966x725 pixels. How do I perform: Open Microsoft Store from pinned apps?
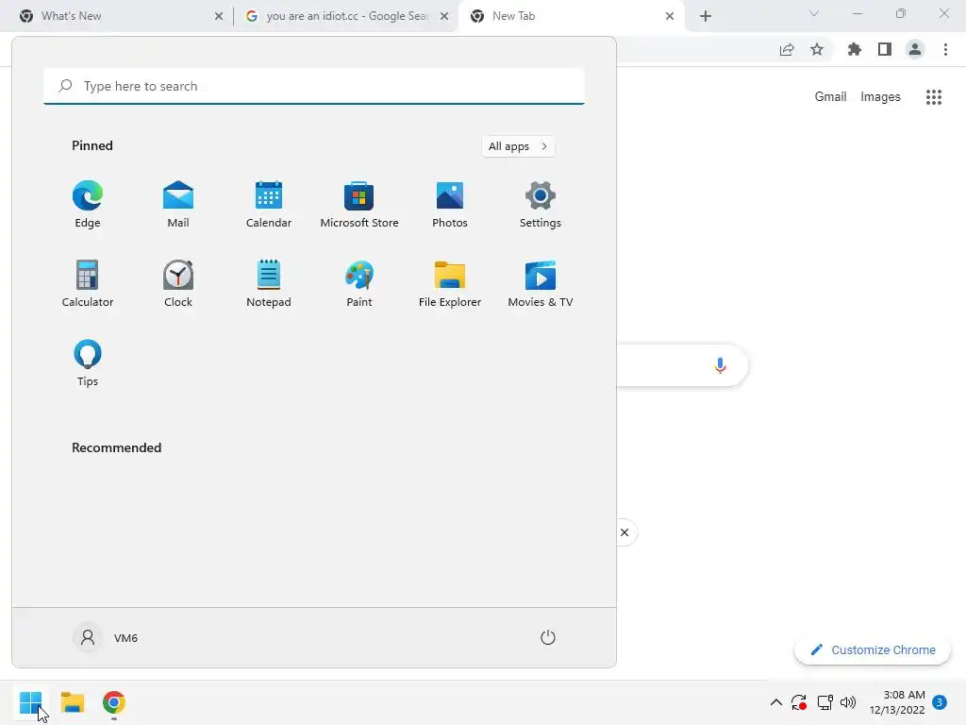click(359, 204)
